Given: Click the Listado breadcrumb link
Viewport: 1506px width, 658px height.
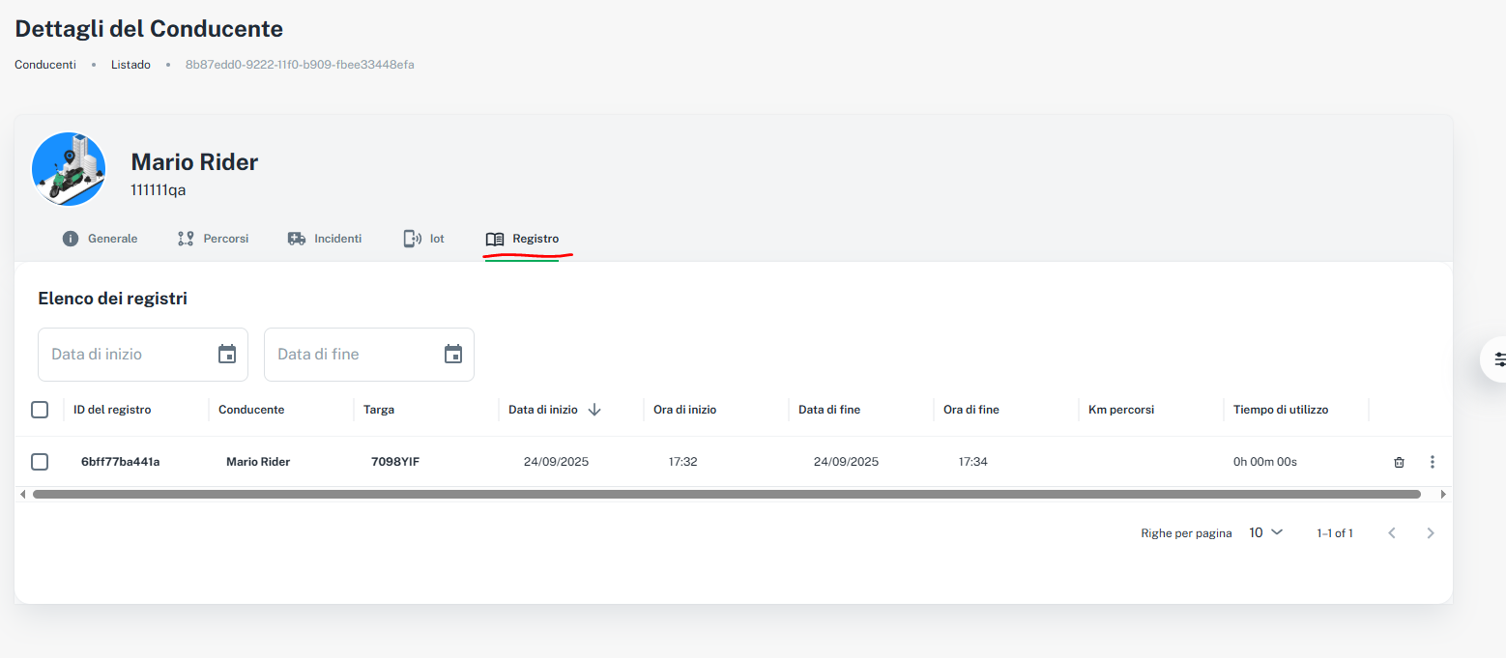Looking at the screenshot, I should coord(130,65).
